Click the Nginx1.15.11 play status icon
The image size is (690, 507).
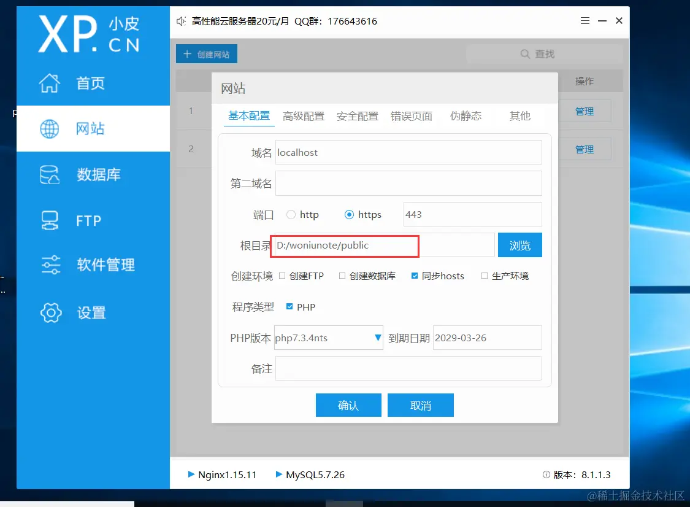(x=191, y=474)
